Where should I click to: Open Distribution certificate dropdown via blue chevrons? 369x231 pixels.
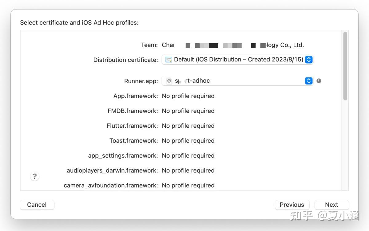point(309,60)
